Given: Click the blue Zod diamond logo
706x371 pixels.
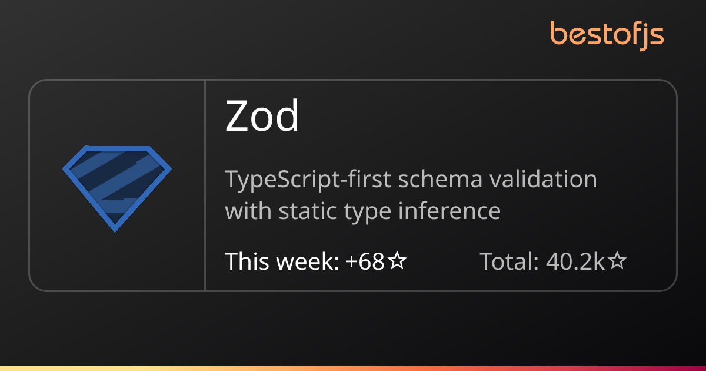Looking at the screenshot, I should pyautogui.click(x=117, y=187).
